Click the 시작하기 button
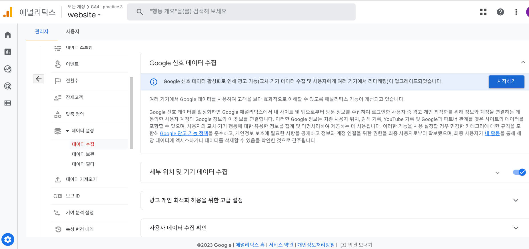The image size is (529, 249). pos(506,82)
